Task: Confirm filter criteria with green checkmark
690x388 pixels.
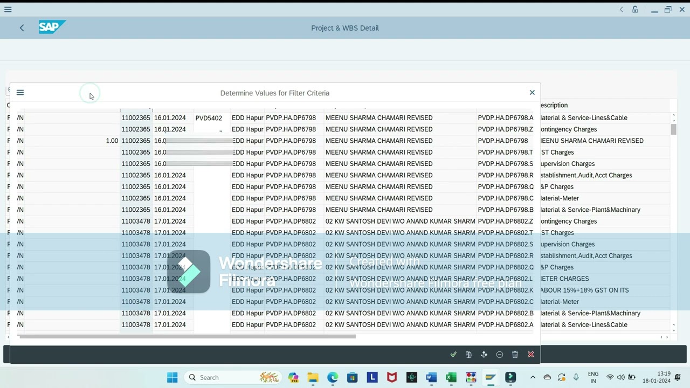Action: [453, 355]
